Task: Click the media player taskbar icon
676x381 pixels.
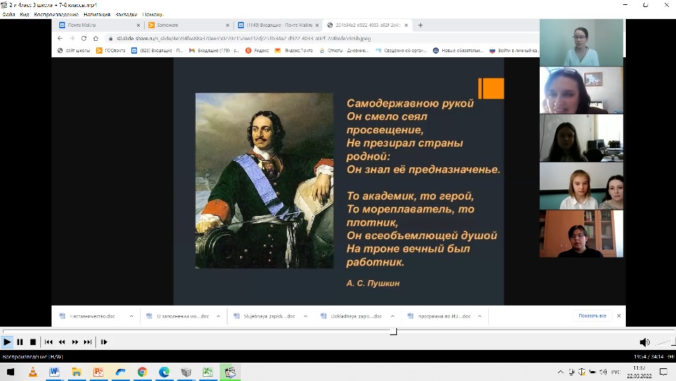Action: pos(230,372)
